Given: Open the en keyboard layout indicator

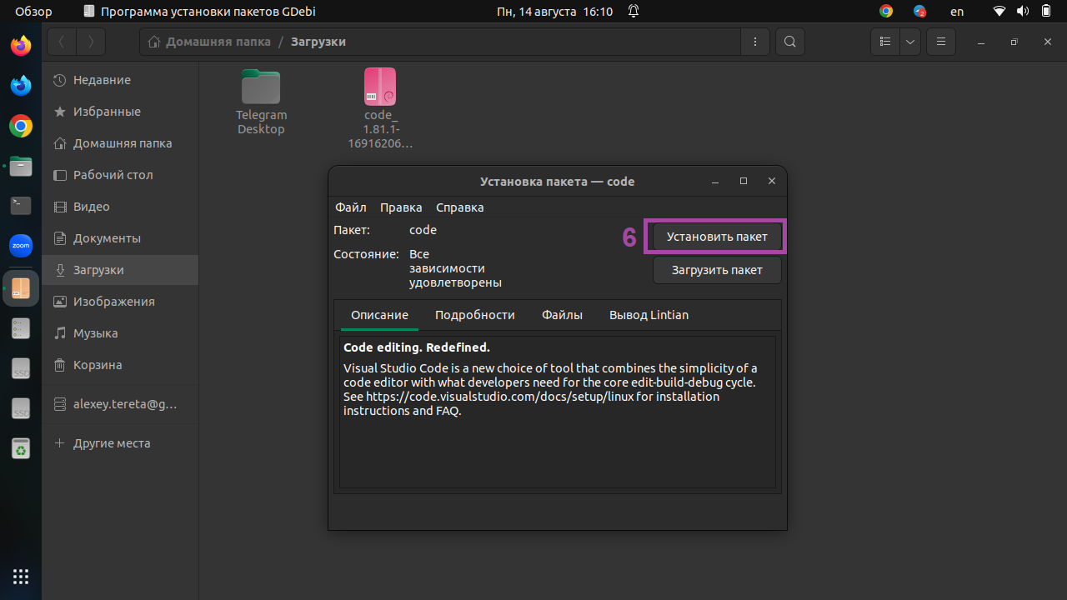Looking at the screenshot, I should pos(957,12).
